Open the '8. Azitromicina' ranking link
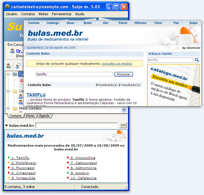Image resolution: width=204 pixels, height=195 pixels. click(83, 168)
